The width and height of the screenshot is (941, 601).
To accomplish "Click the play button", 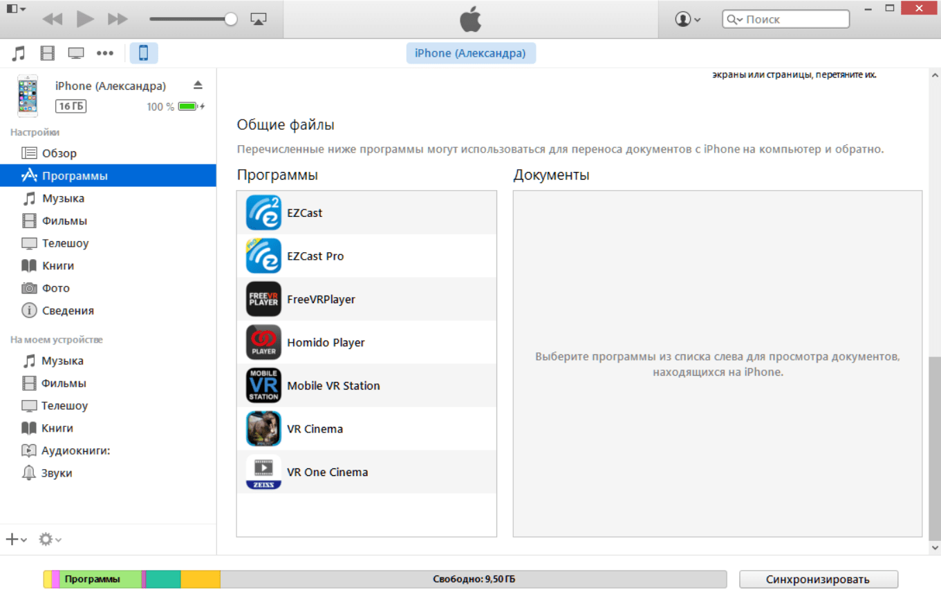I will 85,19.
